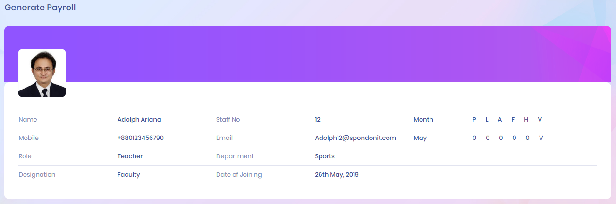
Task: Click the H attendance column header
Action: pos(526,120)
